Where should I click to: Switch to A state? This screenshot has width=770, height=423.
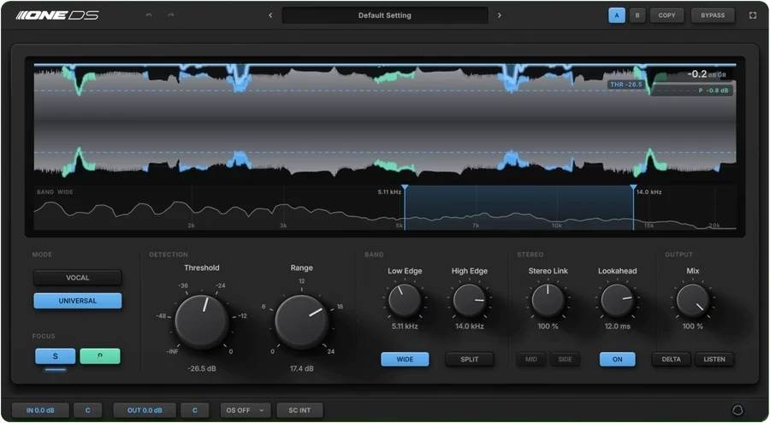pyautogui.click(x=617, y=15)
